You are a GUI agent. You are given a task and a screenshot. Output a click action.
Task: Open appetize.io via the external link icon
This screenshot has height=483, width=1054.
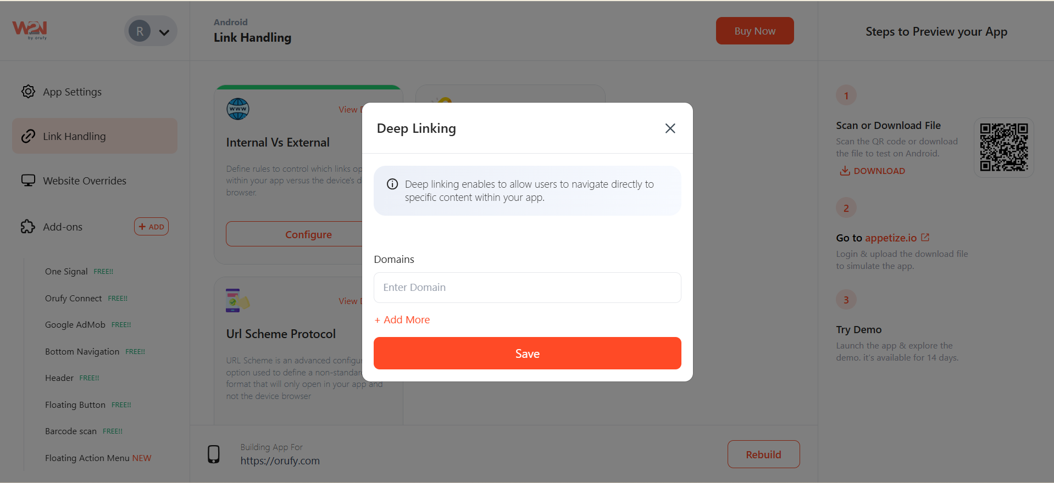925,237
